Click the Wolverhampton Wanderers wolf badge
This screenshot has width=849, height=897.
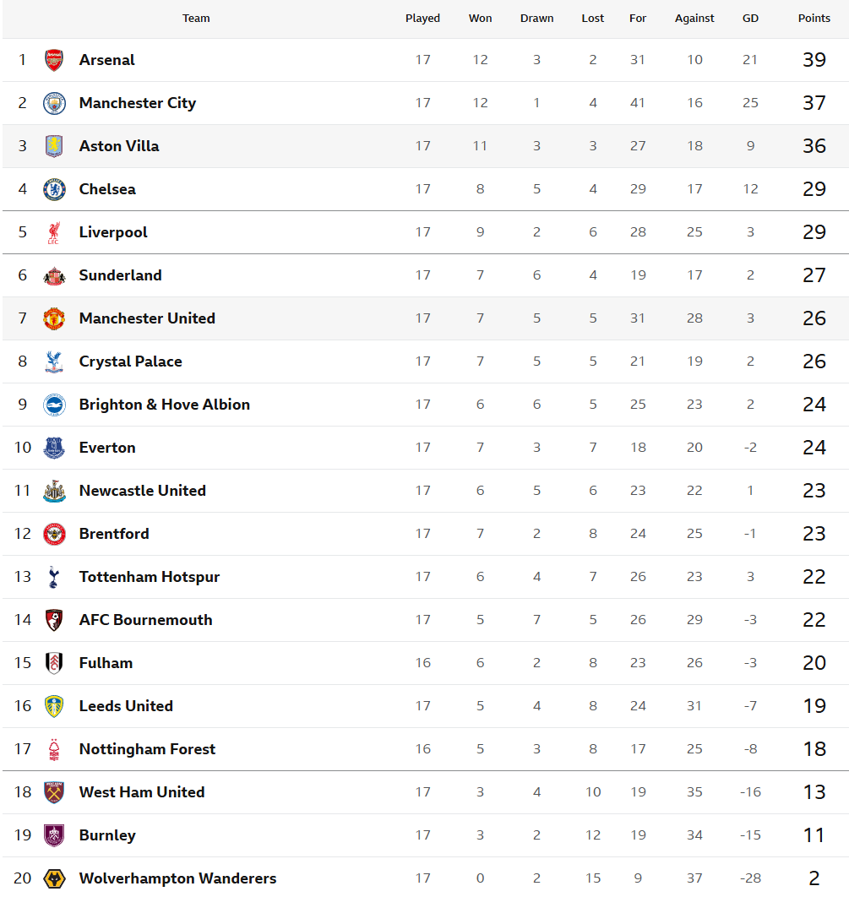[54, 878]
